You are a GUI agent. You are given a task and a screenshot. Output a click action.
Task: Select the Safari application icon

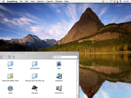coord(10,88)
